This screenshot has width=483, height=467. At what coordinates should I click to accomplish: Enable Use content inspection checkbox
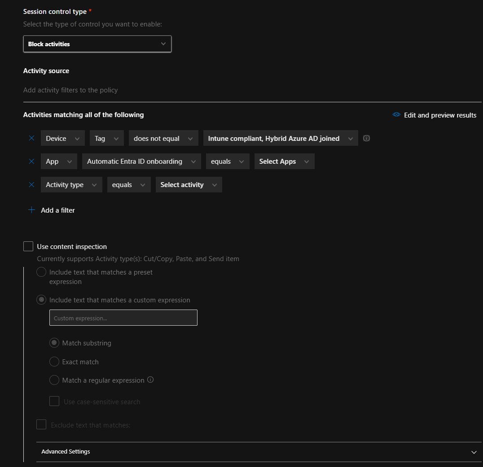coord(28,246)
